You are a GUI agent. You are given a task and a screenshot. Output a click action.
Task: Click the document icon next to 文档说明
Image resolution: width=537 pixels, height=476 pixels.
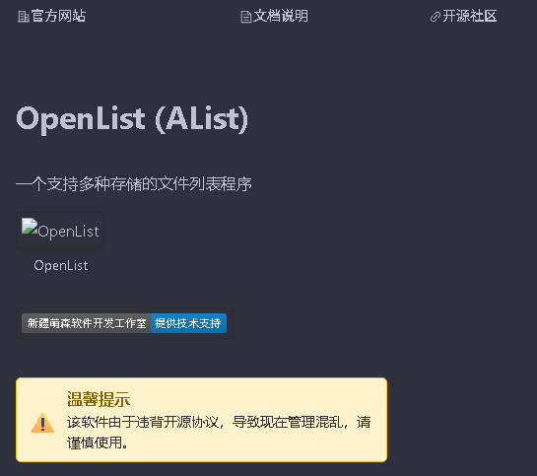(246, 17)
